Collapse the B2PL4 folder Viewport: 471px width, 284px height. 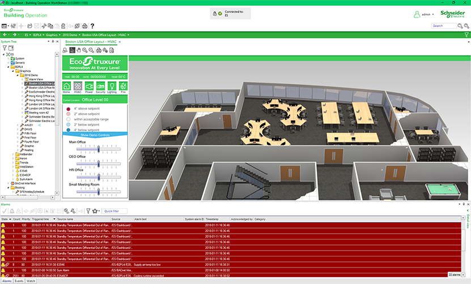pyautogui.click(x=9, y=67)
